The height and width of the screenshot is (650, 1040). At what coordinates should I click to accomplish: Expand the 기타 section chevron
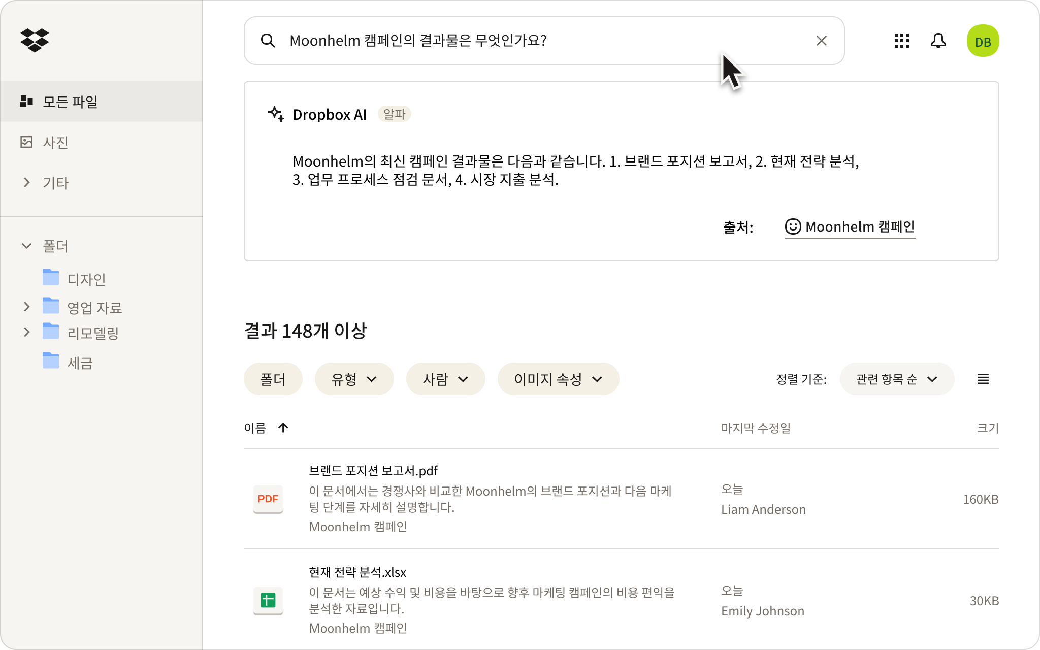coord(26,182)
